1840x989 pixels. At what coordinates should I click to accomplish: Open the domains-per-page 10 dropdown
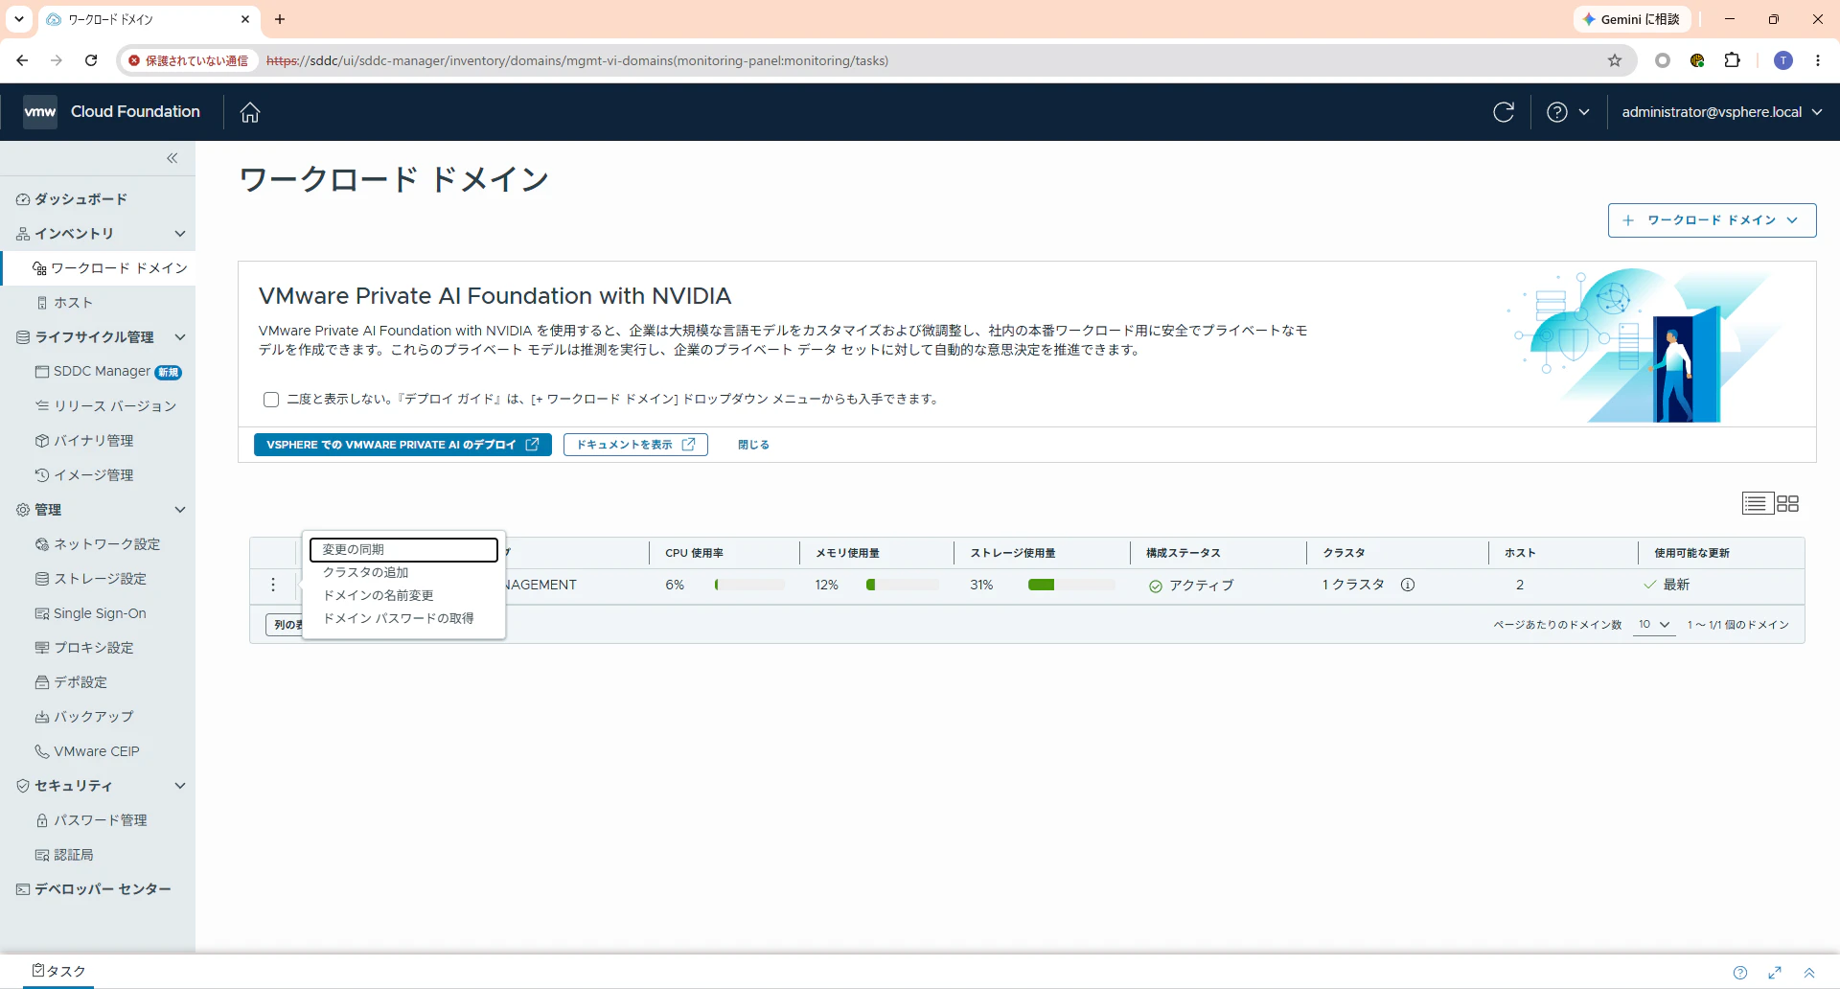(1654, 625)
